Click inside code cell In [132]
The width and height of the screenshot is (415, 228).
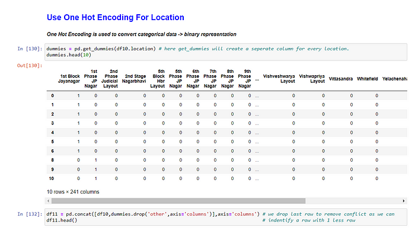226,217
